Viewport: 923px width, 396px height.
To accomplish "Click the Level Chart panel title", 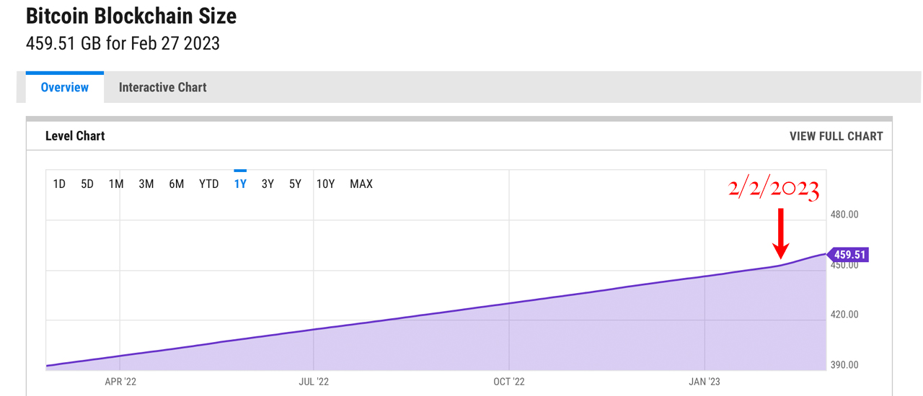I will point(75,136).
